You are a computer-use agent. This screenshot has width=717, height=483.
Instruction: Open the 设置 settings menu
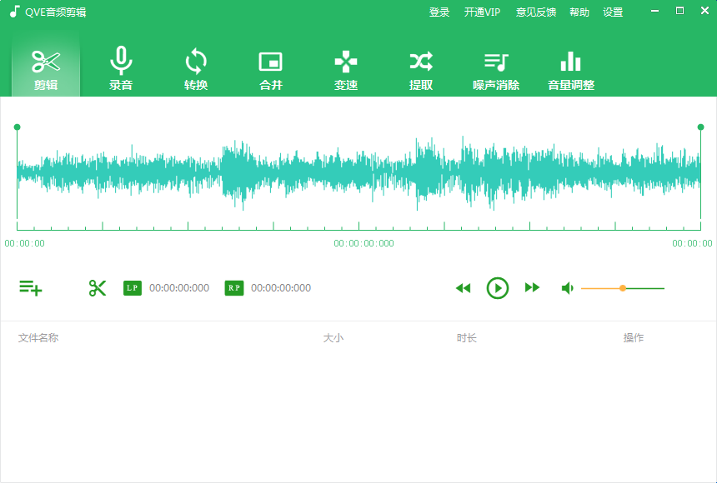click(x=613, y=12)
